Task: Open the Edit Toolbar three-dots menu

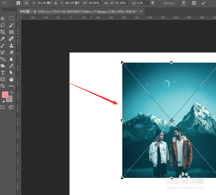Action: tap(11, 86)
